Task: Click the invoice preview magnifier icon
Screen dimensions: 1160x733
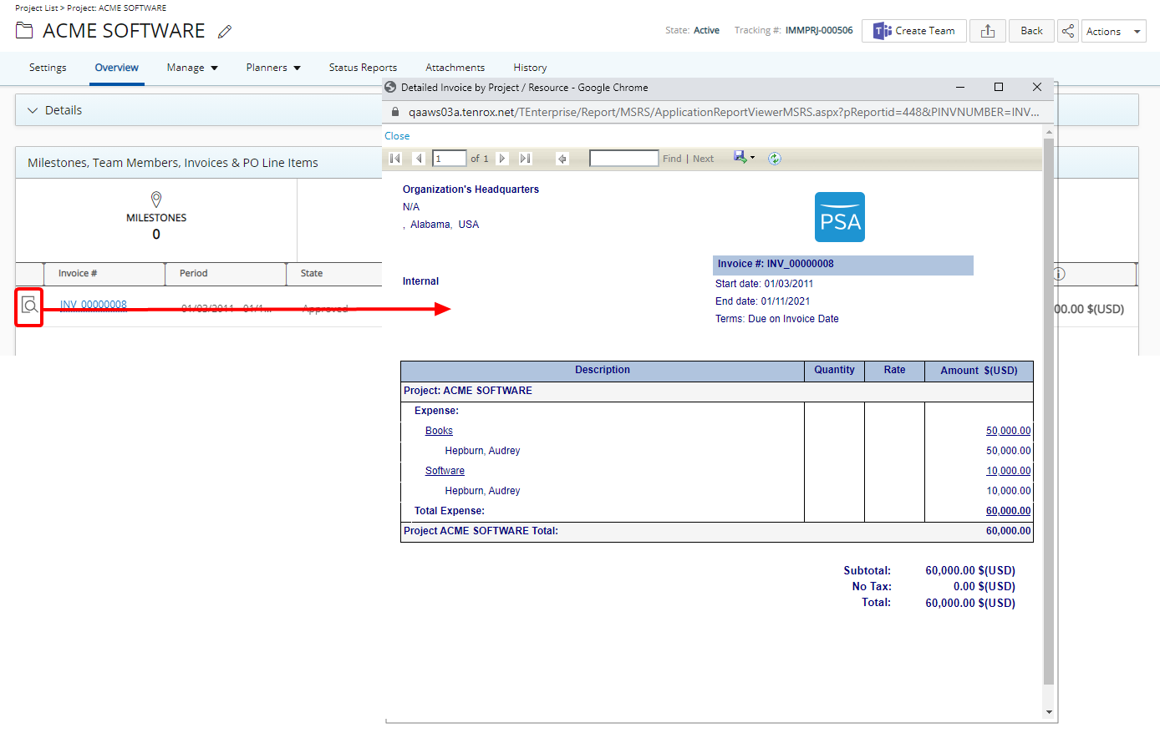Action: pyautogui.click(x=29, y=306)
